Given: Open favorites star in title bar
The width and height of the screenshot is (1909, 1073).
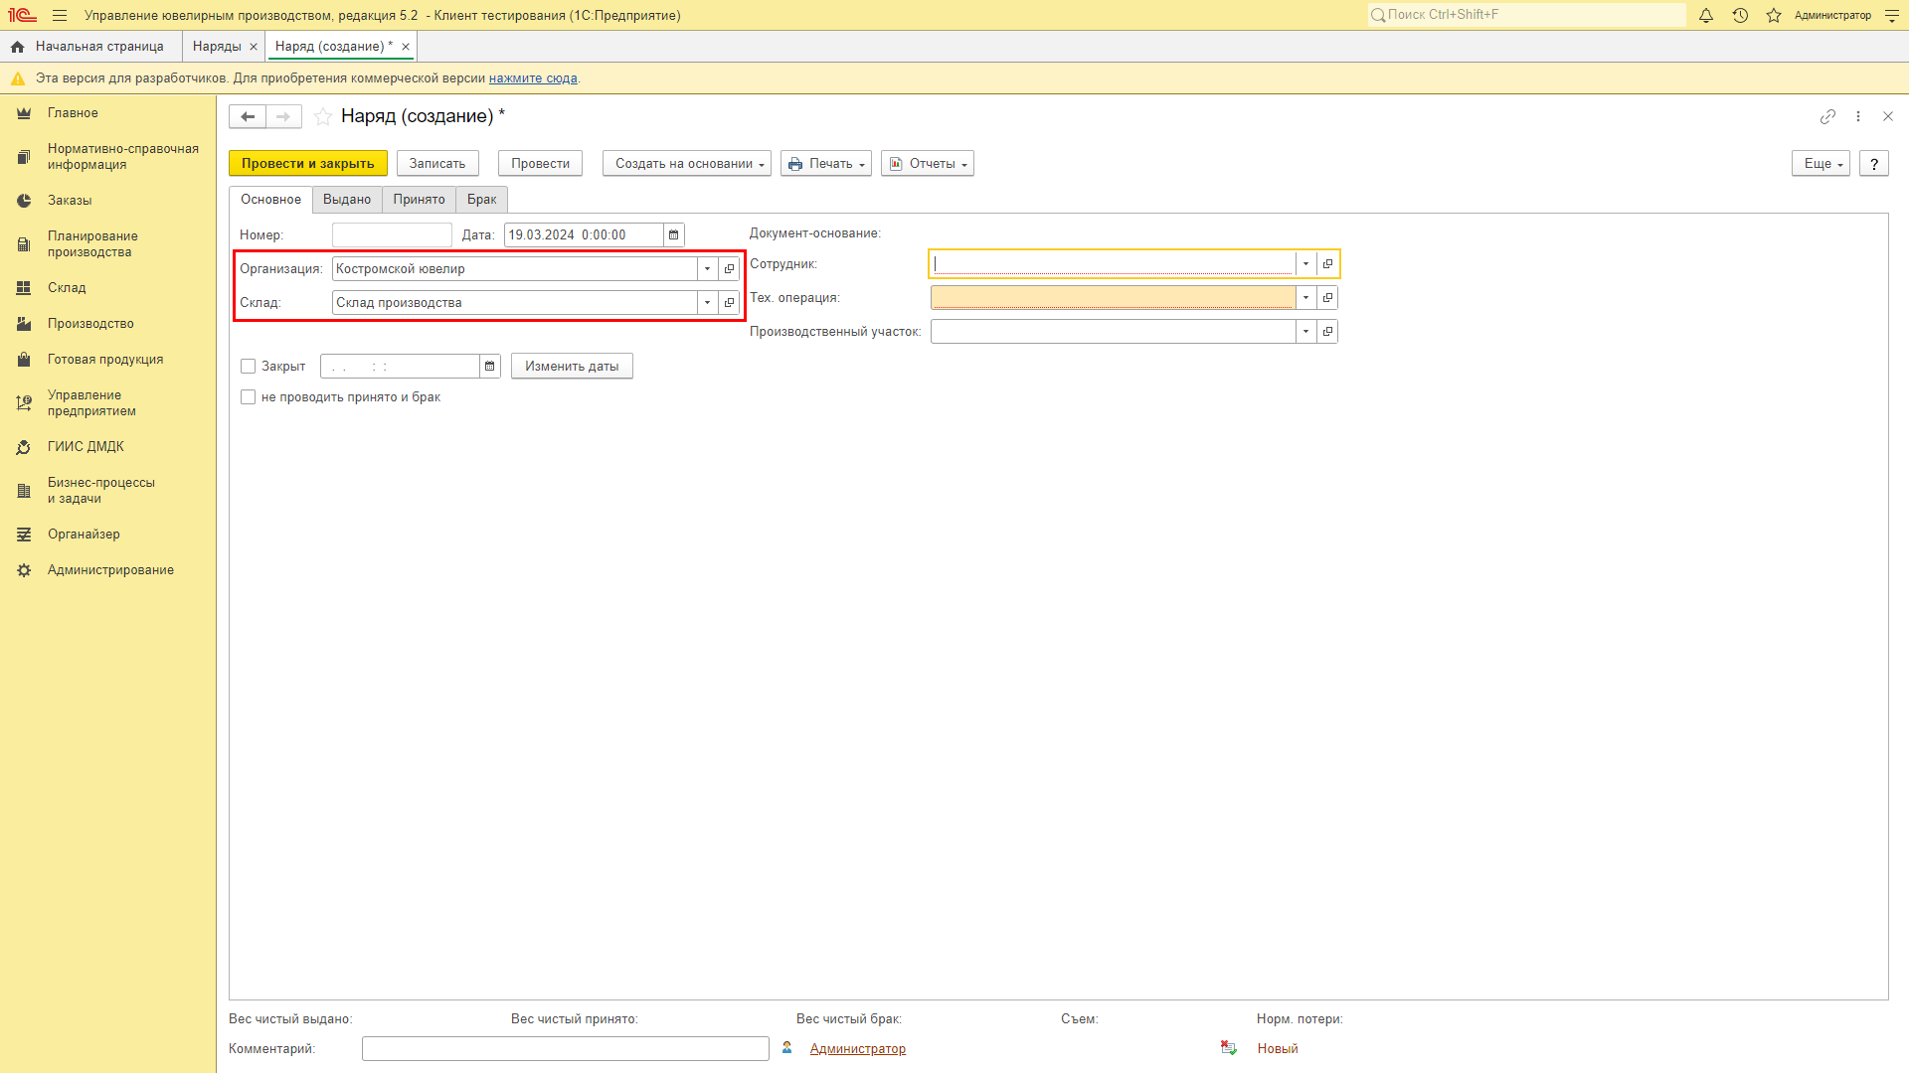Looking at the screenshot, I should click(1774, 16).
